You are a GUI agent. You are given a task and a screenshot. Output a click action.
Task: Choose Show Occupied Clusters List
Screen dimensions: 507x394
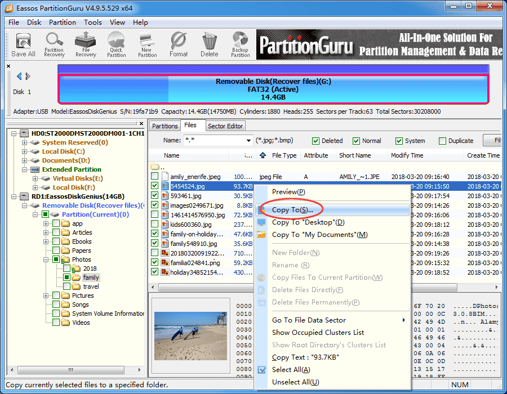click(332, 333)
